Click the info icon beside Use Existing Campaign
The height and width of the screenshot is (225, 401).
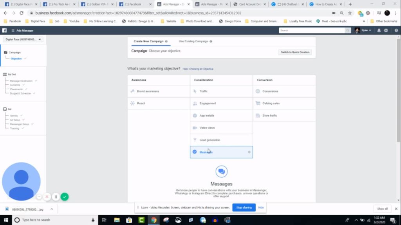[x=211, y=41]
